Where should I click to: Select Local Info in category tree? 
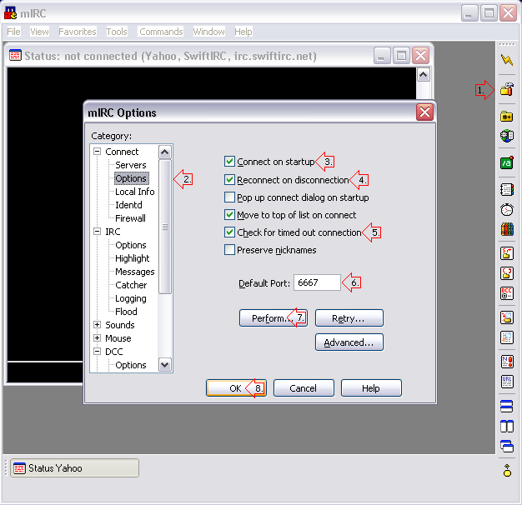click(x=134, y=192)
